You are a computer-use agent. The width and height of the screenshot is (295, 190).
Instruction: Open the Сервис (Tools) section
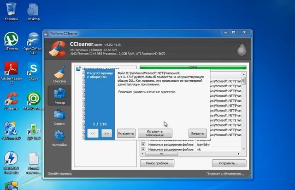pos(59,117)
